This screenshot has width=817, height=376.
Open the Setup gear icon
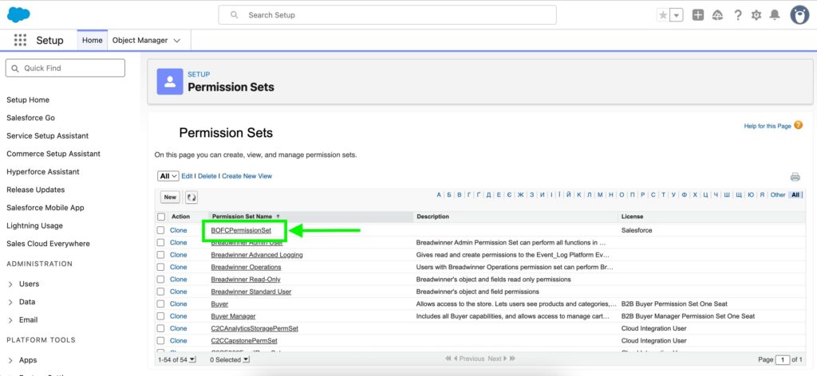tap(756, 15)
